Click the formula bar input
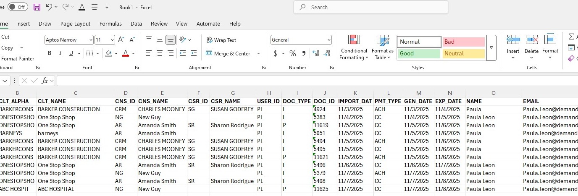The image size is (578, 196). tap(317, 81)
